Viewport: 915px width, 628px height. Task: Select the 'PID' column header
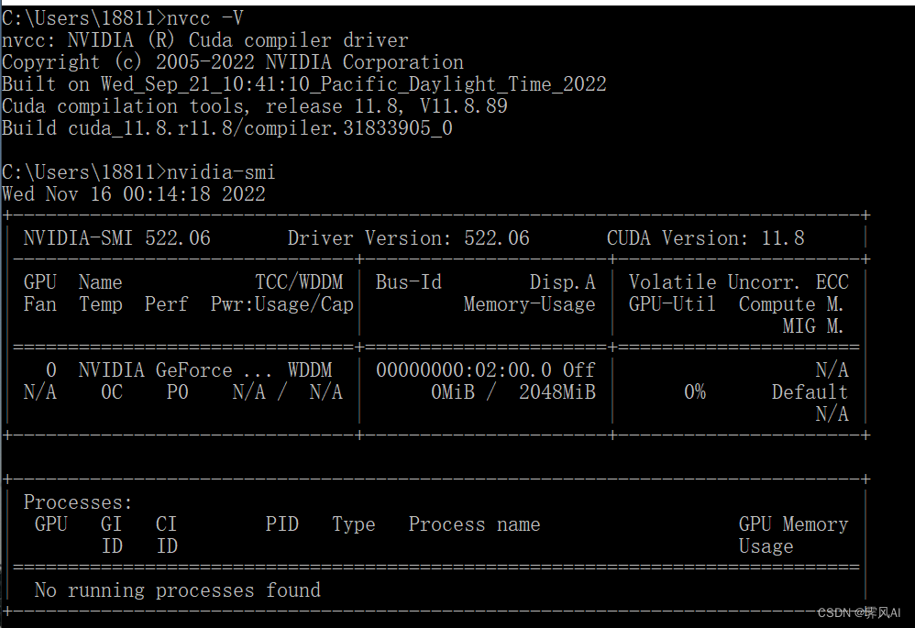tap(282, 524)
